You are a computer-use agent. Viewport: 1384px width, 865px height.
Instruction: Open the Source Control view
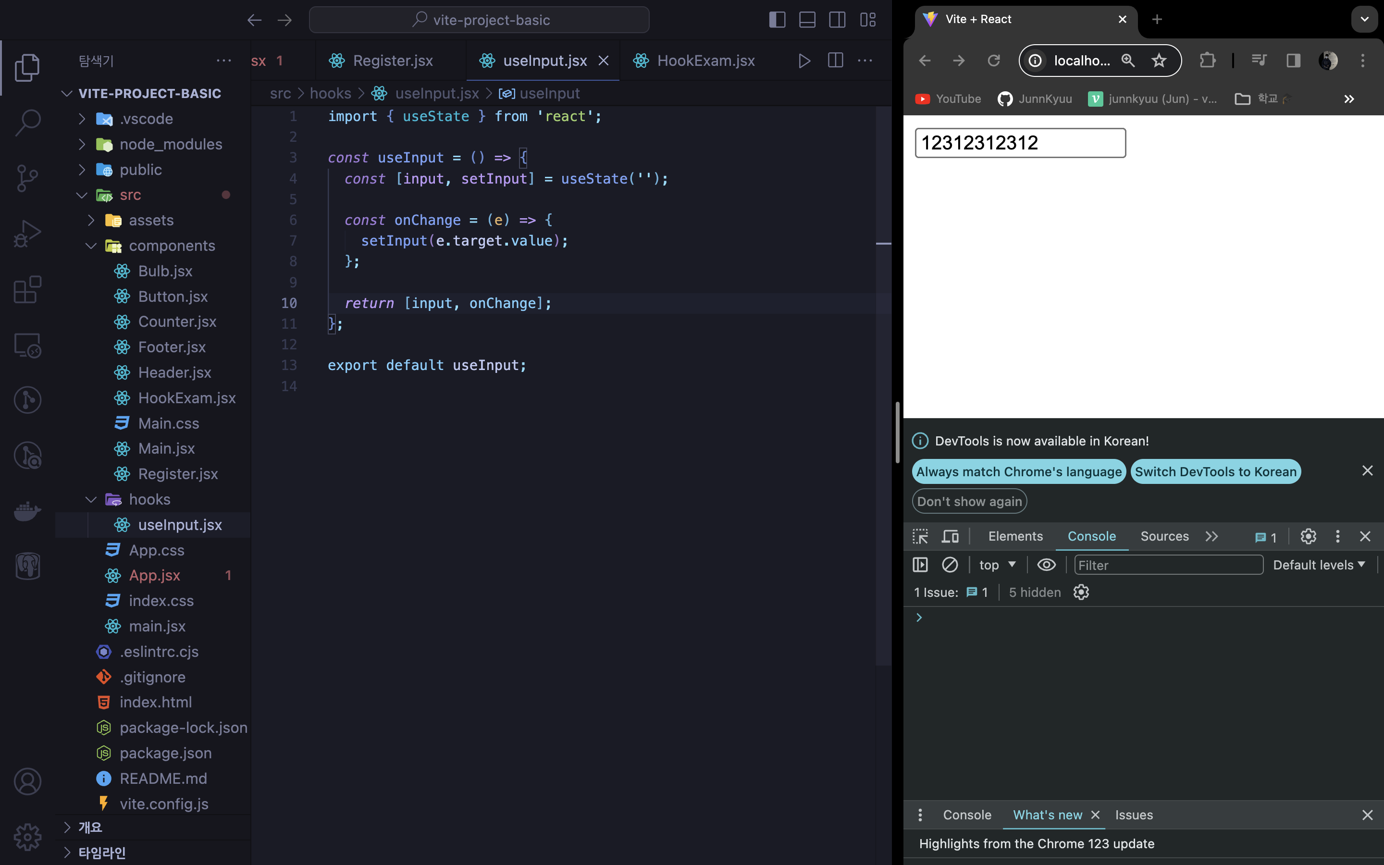point(27,178)
